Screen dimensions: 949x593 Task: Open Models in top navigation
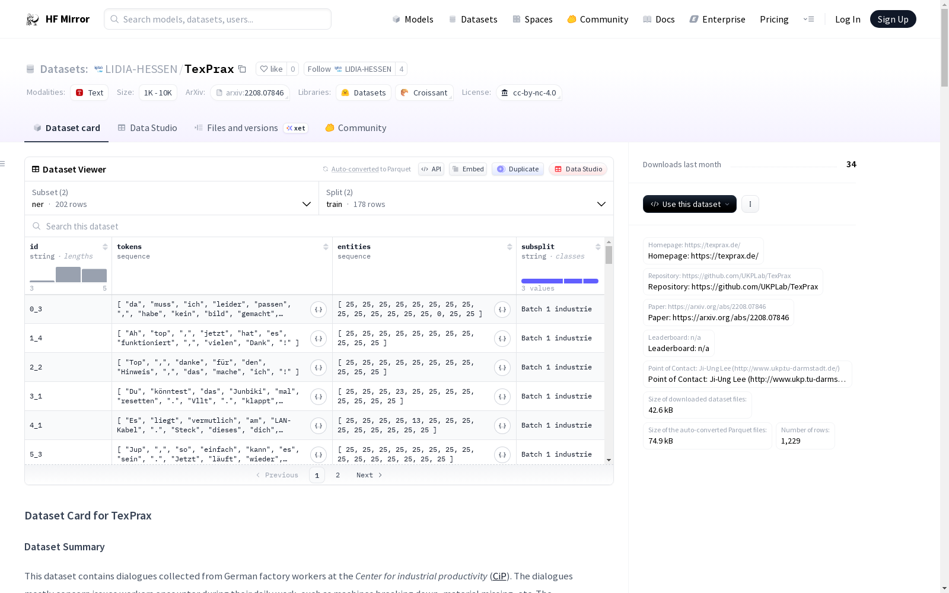pos(413,20)
